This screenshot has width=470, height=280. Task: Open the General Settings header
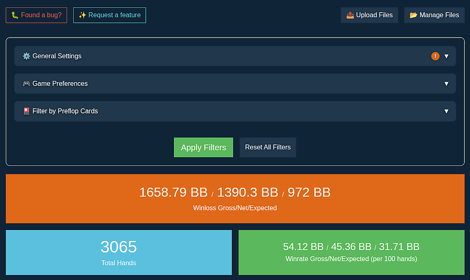235,56
